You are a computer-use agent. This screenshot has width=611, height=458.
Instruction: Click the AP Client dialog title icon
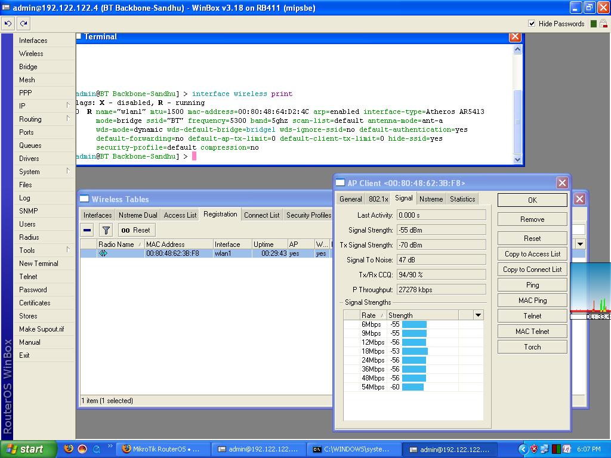point(340,182)
